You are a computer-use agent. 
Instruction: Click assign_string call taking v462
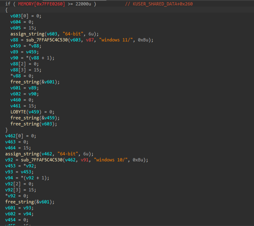(20, 154)
